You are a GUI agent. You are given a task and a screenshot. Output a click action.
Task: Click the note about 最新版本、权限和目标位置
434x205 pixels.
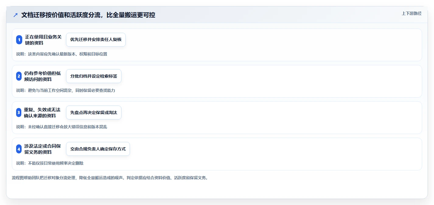click(62, 54)
